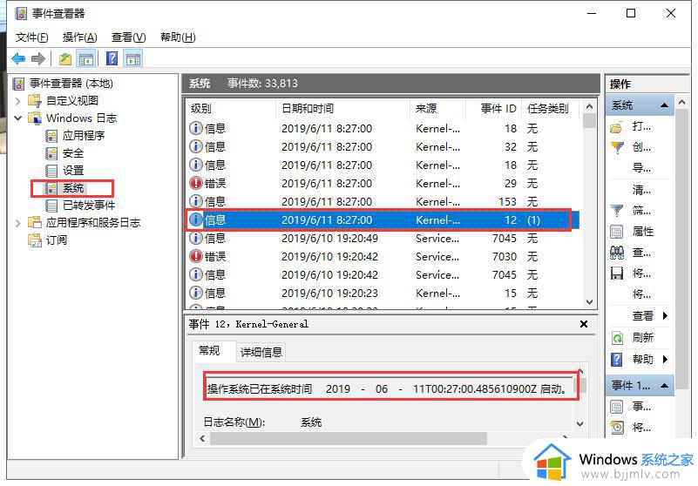Viewport: 698px width, 486px height.
Task: Sort by the 任务类别 column header
Action: click(x=550, y=109)
